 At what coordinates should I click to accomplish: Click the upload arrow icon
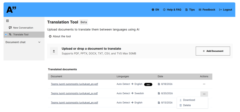(54, 51)
